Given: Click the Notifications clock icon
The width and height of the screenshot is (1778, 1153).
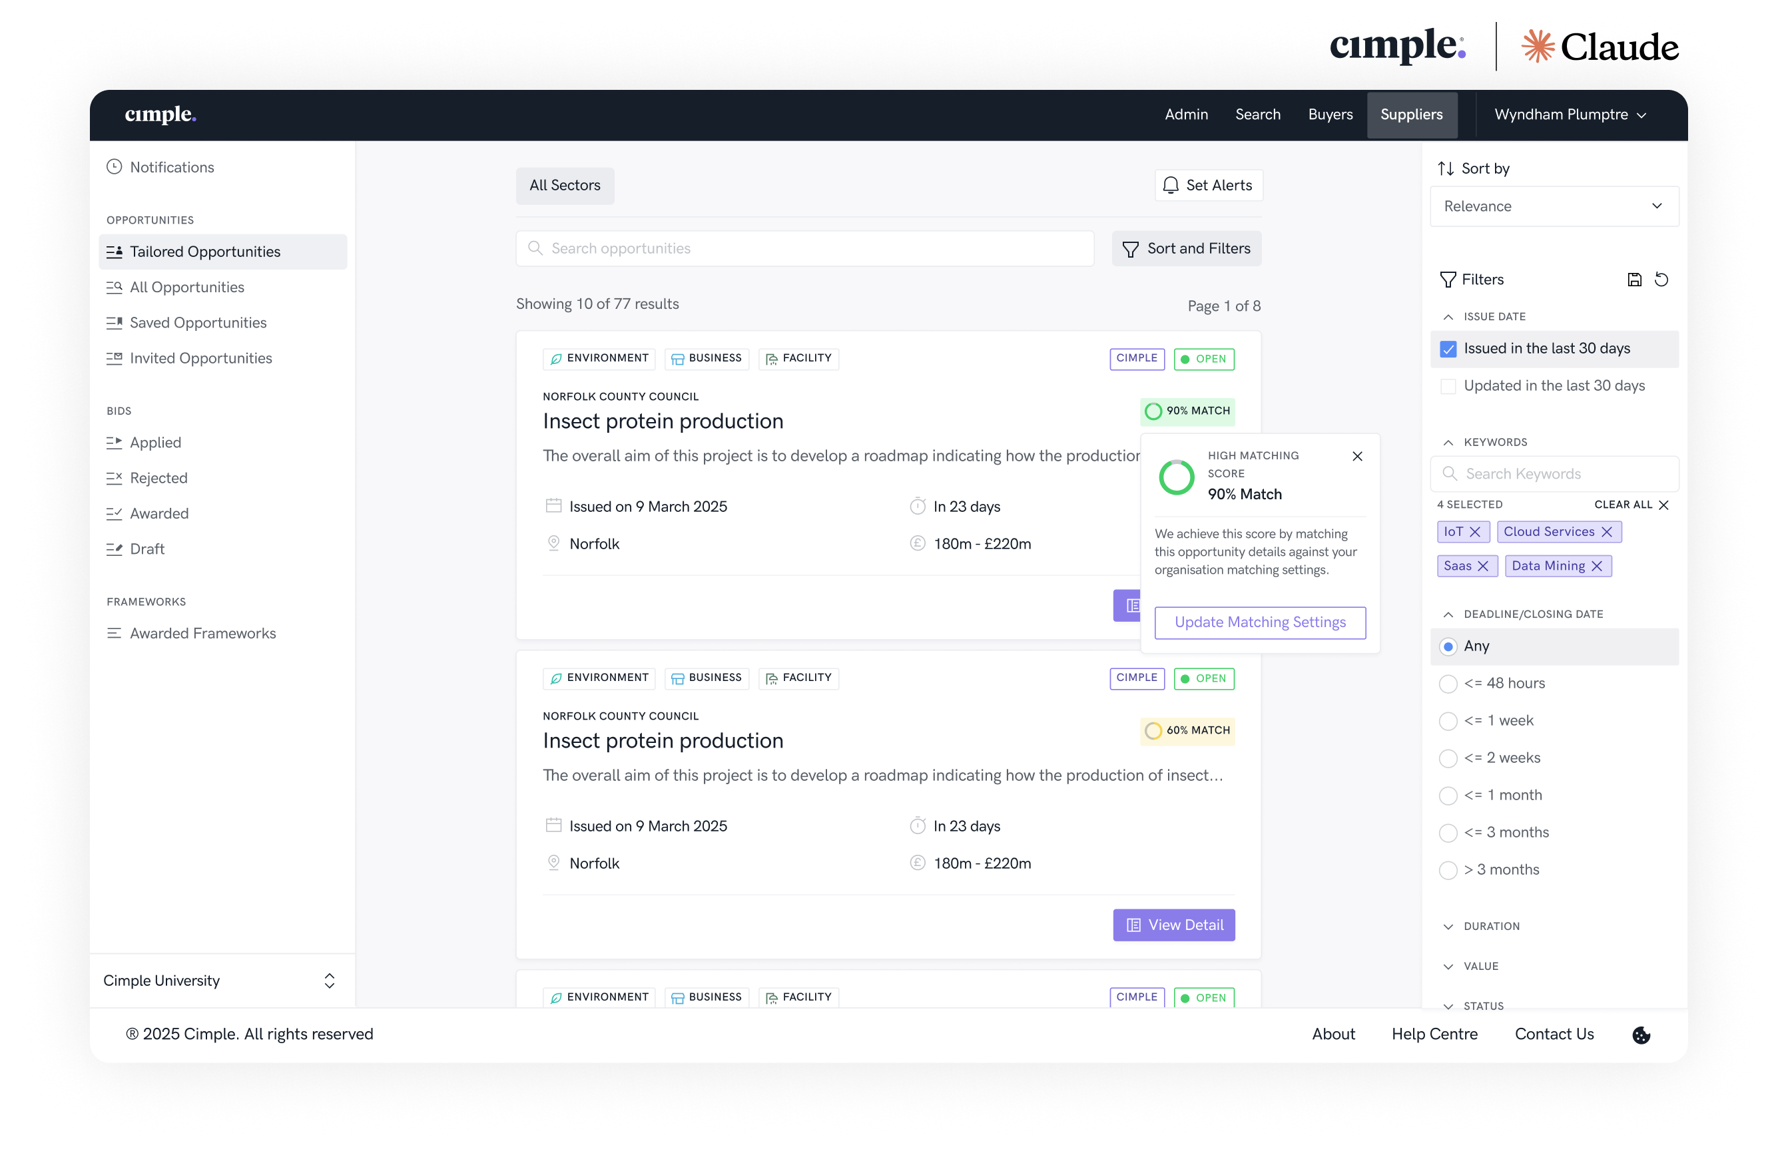Looking at the screenshot, I should point(114,166).
